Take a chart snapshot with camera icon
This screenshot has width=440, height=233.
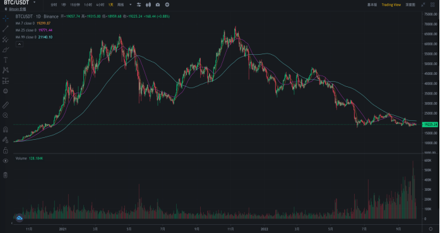click(x=158, y=5)
